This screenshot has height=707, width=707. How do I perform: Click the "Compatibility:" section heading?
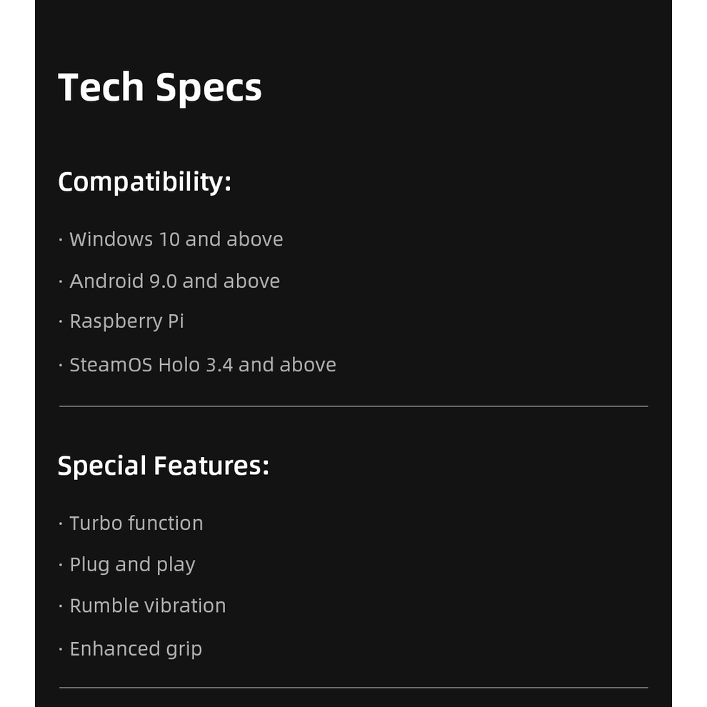coord(144,181)
